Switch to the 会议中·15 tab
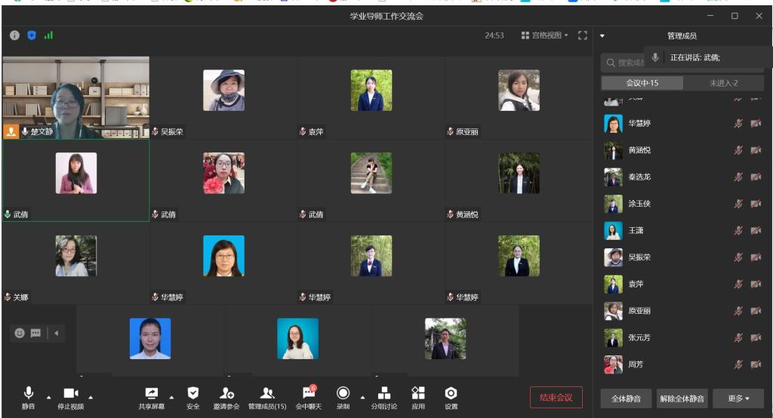 coord(642,83)
